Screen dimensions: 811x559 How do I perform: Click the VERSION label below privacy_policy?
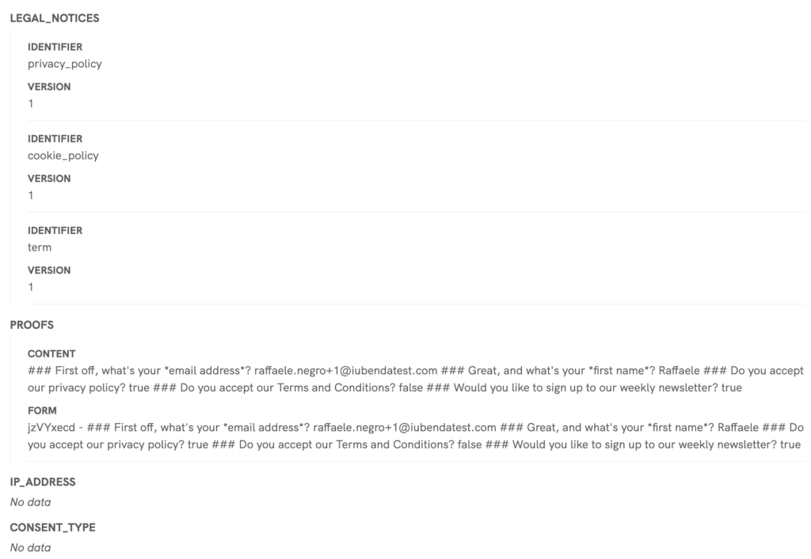49,87
